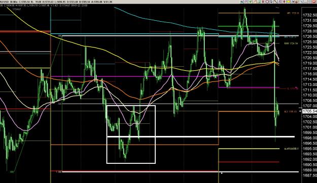317x183 pixels.
Task: Click 1689.00 on the price axis
Action: [x=310, y=170]
